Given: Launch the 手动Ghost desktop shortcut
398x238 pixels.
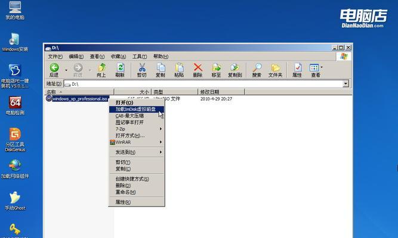Looking at the screenshot, I should point(14,199).
